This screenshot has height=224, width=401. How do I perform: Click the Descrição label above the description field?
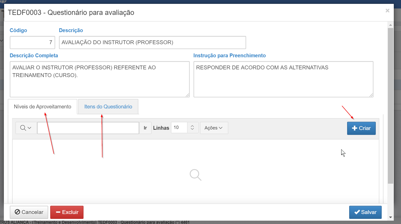coord(71,30)
